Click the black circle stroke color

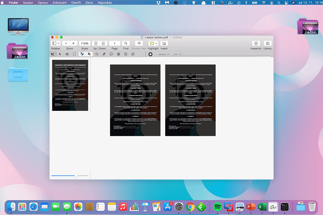[x=150, y=54]
